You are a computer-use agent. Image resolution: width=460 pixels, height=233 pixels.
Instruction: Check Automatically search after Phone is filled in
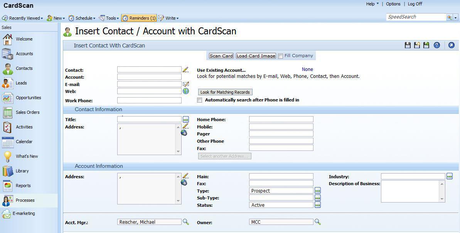(200, 100)
